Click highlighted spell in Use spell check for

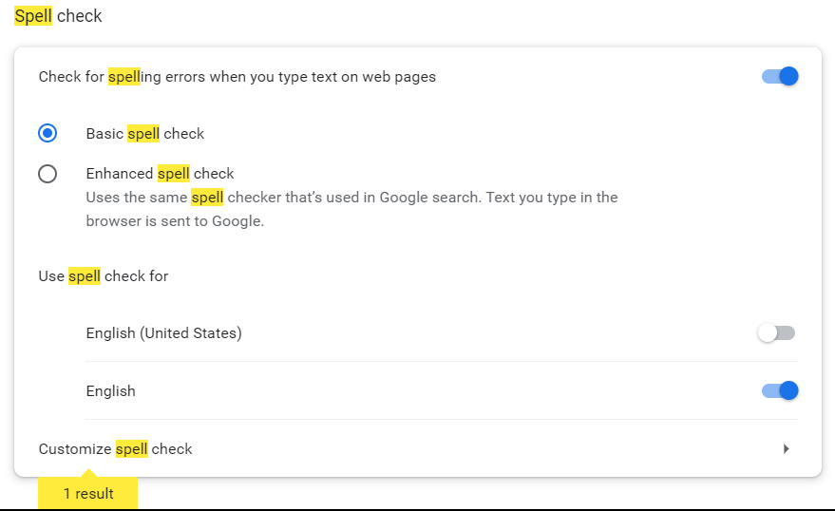85,275
